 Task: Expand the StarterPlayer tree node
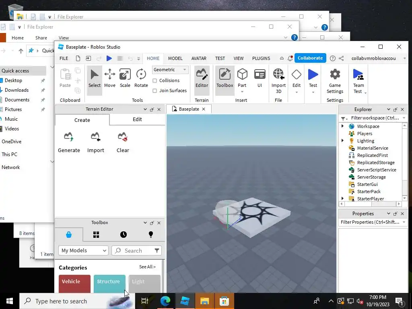[x=343, y=198]
